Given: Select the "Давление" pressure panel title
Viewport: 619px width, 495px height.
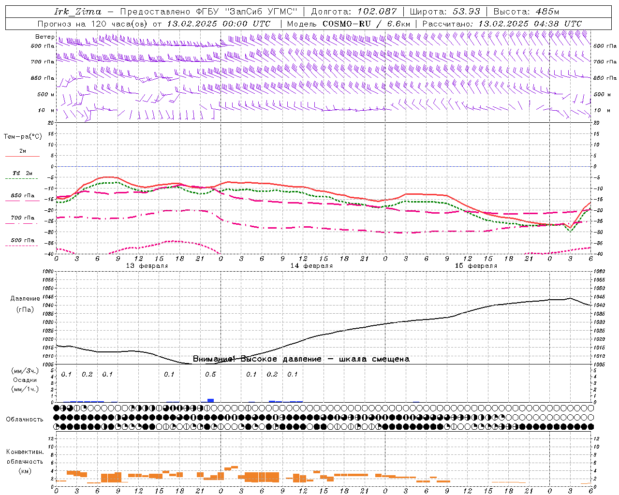Looking at the screenshot, I should (24, 299).
